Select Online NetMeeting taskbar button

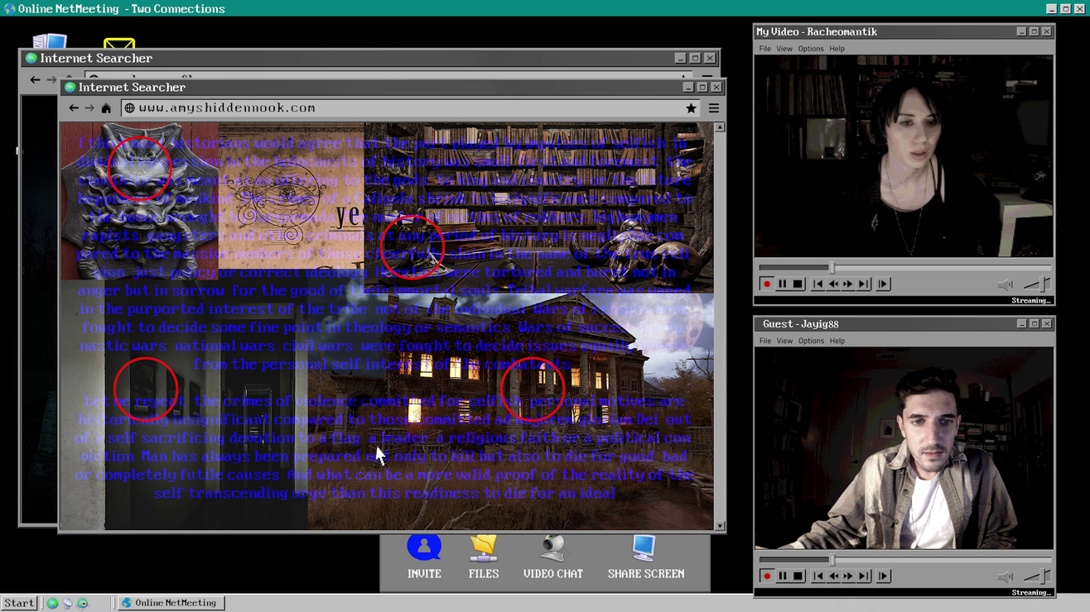[x=170, y=604]
